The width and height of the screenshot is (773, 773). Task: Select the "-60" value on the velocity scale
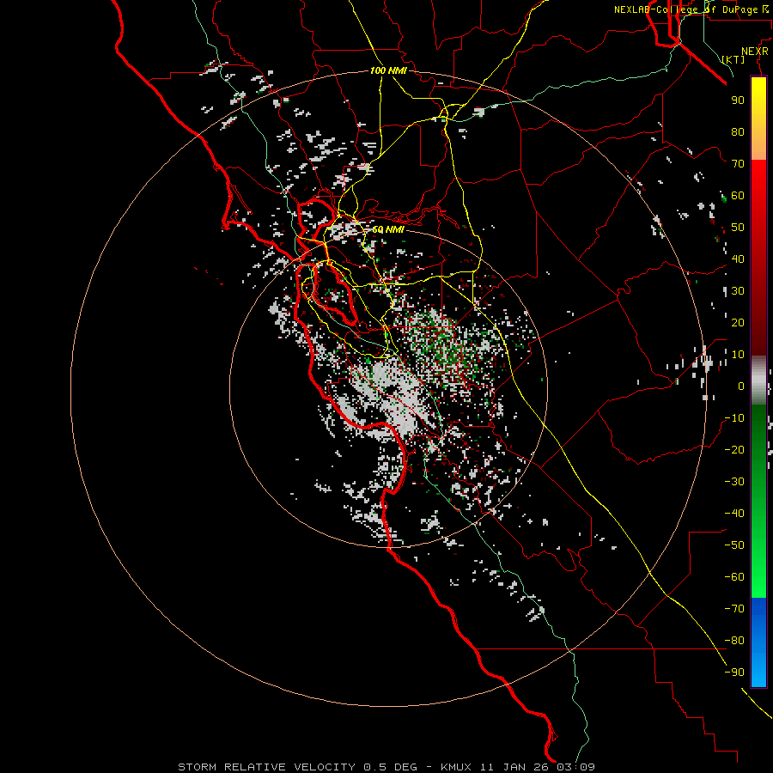734,577
